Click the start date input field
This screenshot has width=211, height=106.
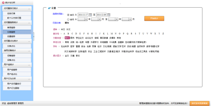pos(83,15)
